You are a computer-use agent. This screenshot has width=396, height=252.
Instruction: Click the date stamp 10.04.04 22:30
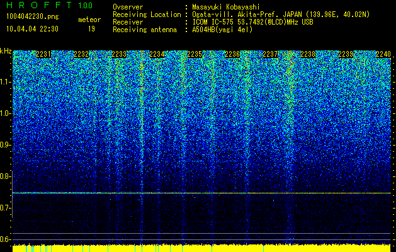click(32, 29)
